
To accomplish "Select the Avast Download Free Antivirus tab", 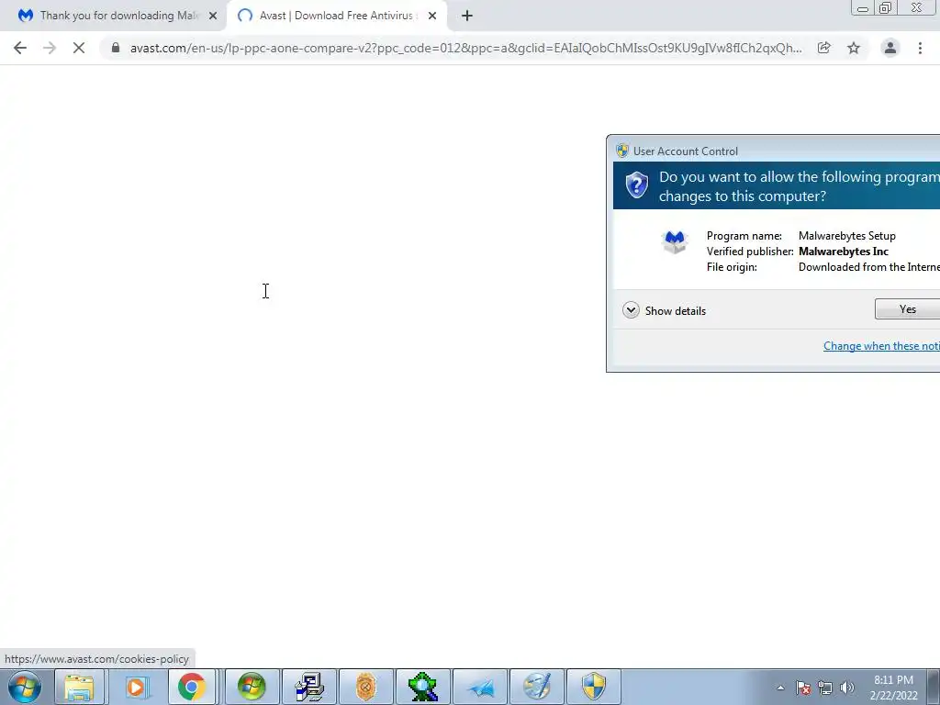I will 336,16.
